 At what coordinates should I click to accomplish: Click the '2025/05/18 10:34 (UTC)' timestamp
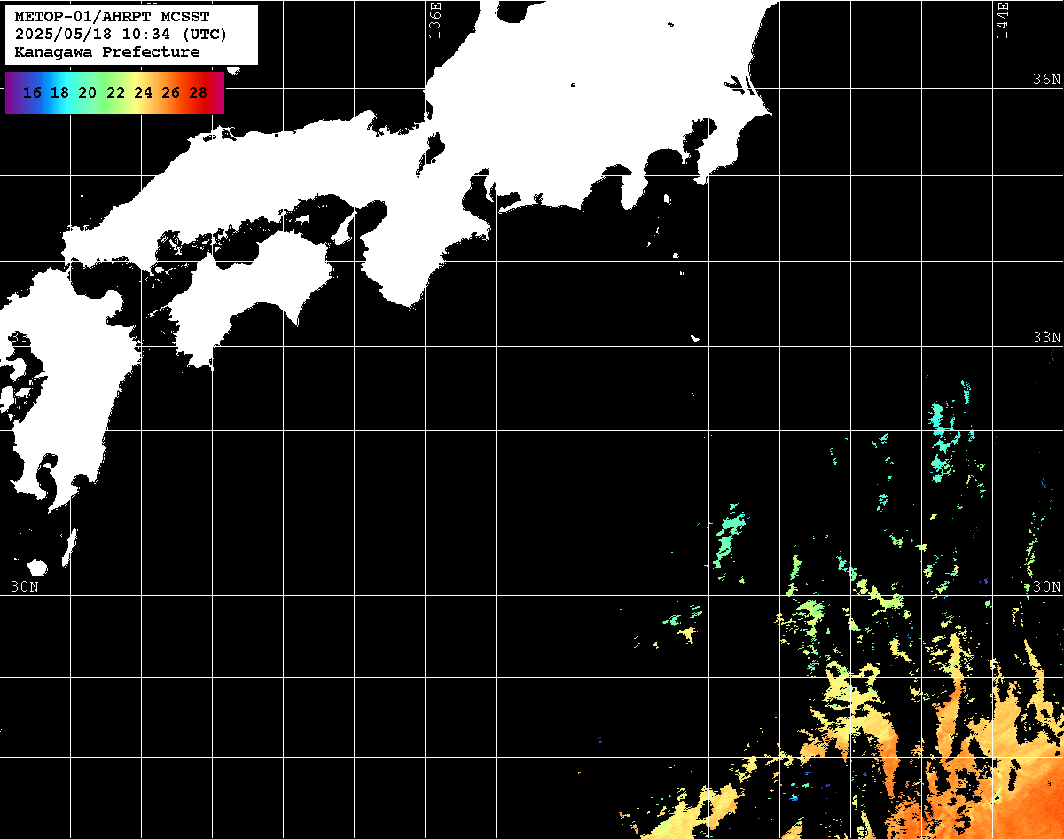[121, 35]
